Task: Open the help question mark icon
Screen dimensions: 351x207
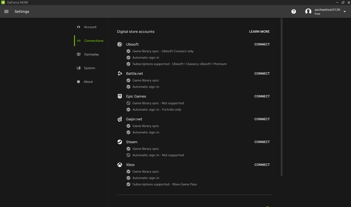Action: [x=293, y=11]
